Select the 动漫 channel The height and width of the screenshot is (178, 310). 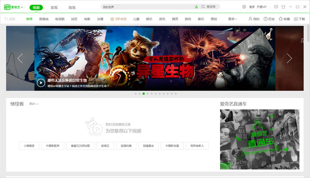click(100, 19)
